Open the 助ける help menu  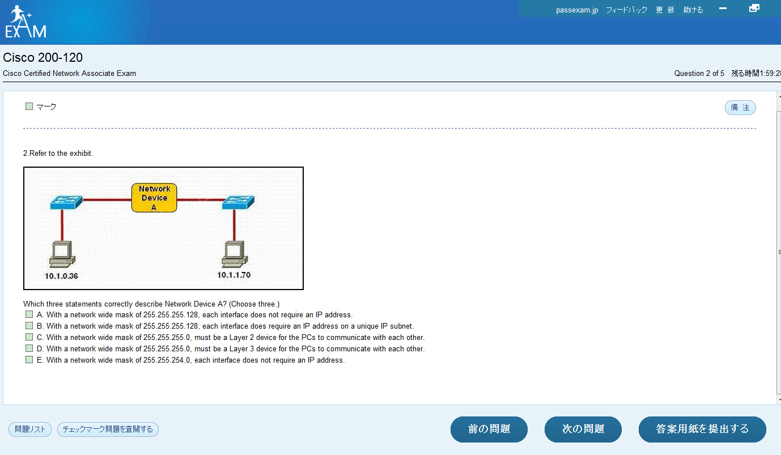click(x=693, y=10)
